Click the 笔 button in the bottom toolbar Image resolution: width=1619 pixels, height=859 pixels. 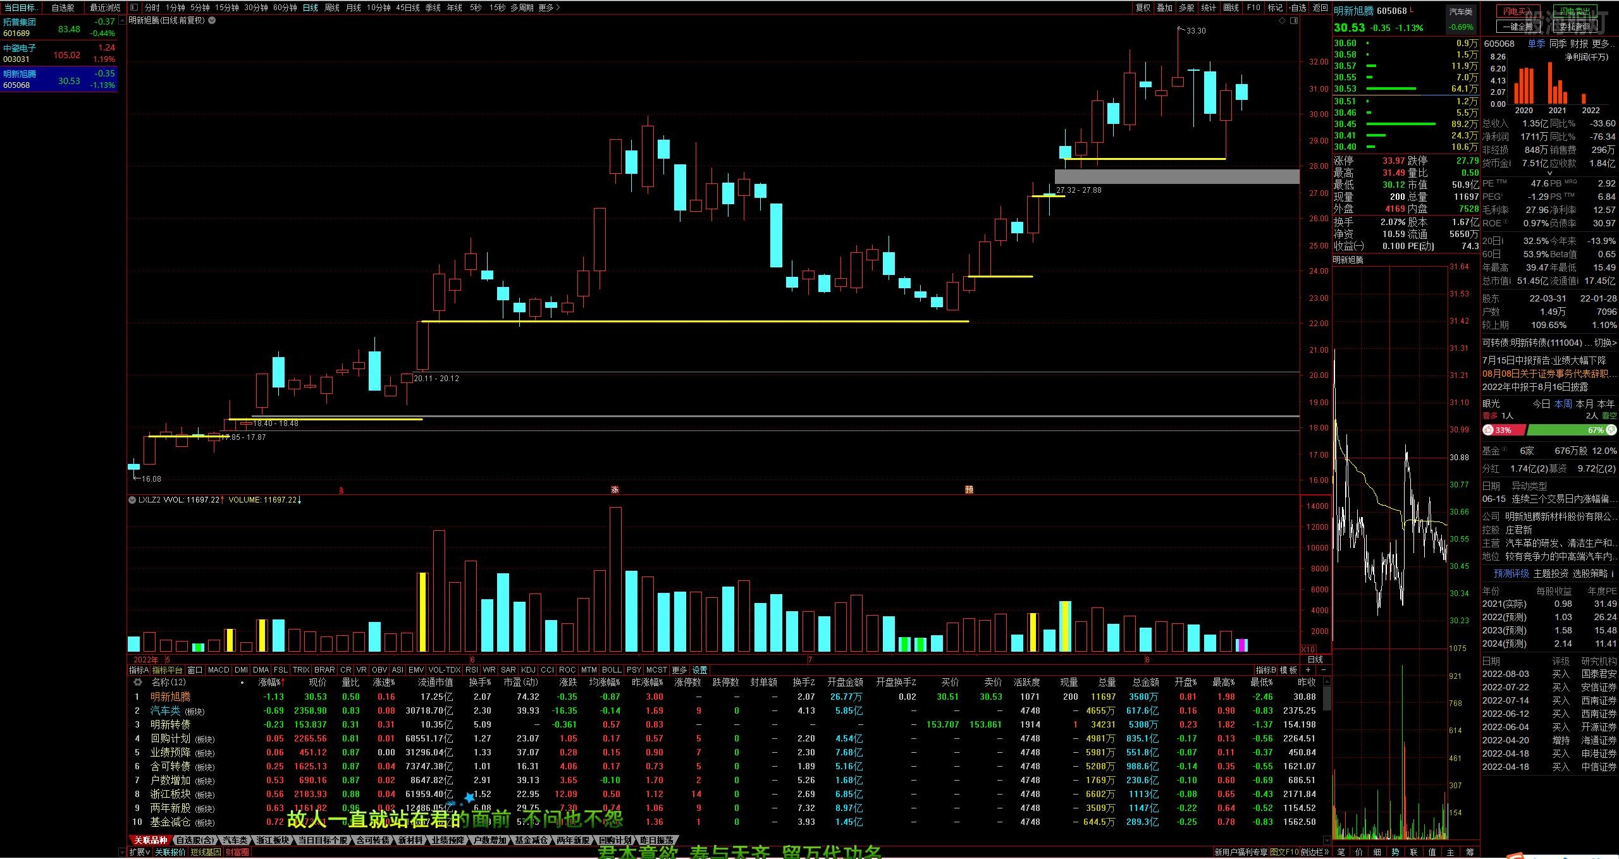click(x=1341, y=852)
